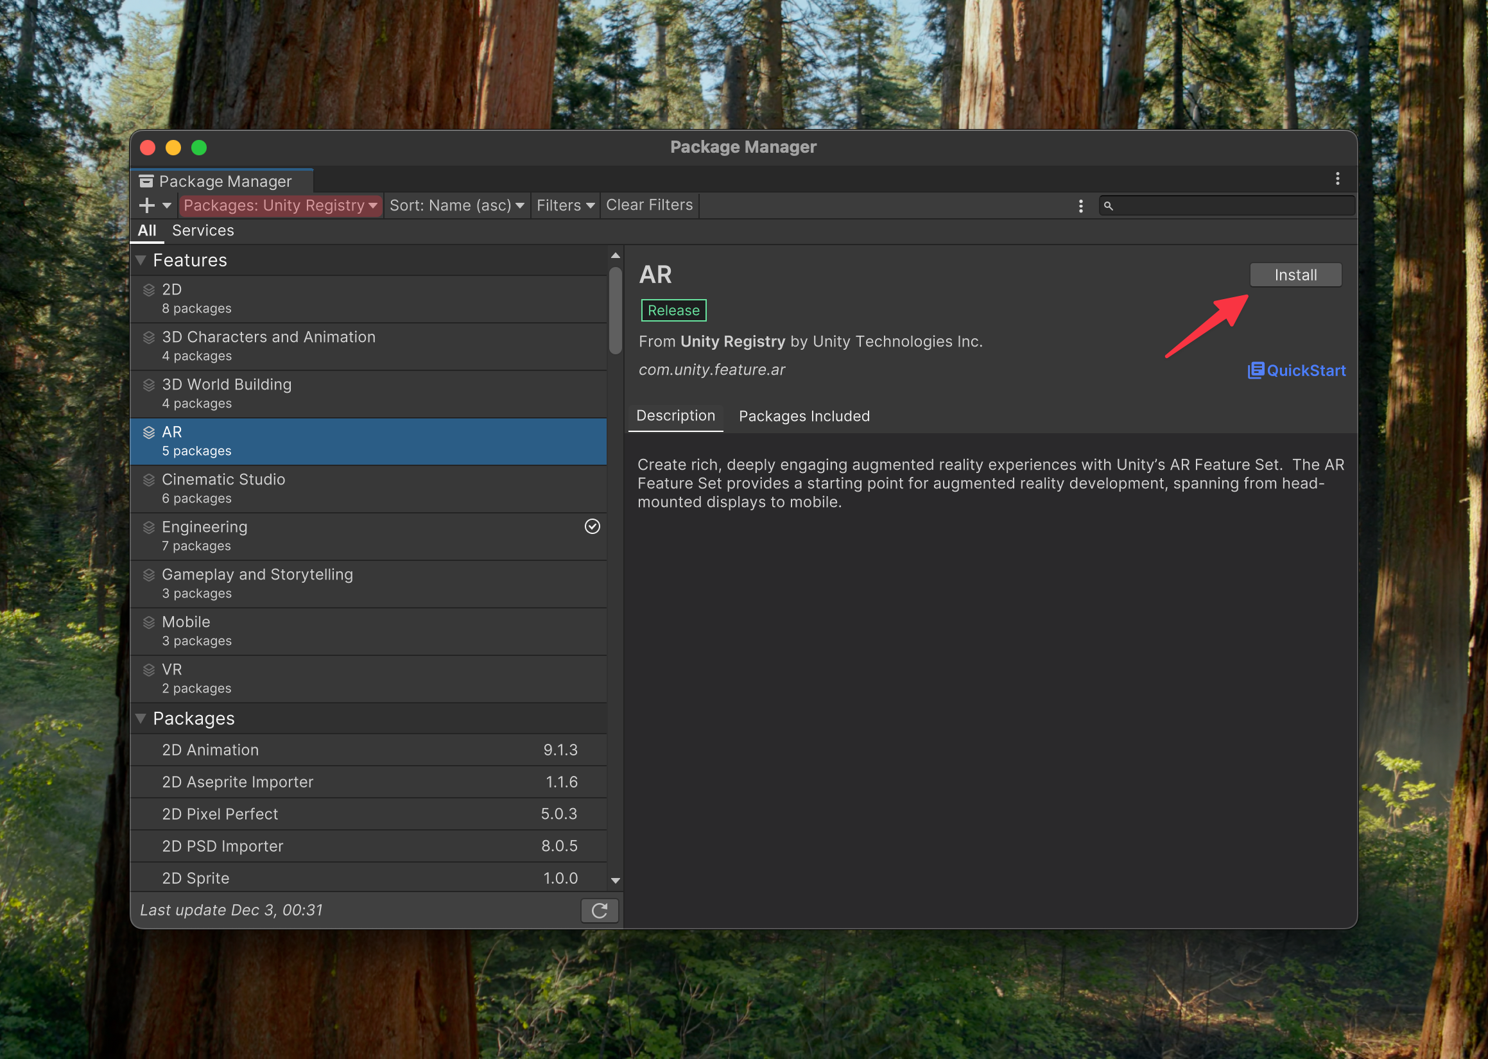Switch to the Services tab
The width and height of the screenshot is (1488, 1059).
203,230
